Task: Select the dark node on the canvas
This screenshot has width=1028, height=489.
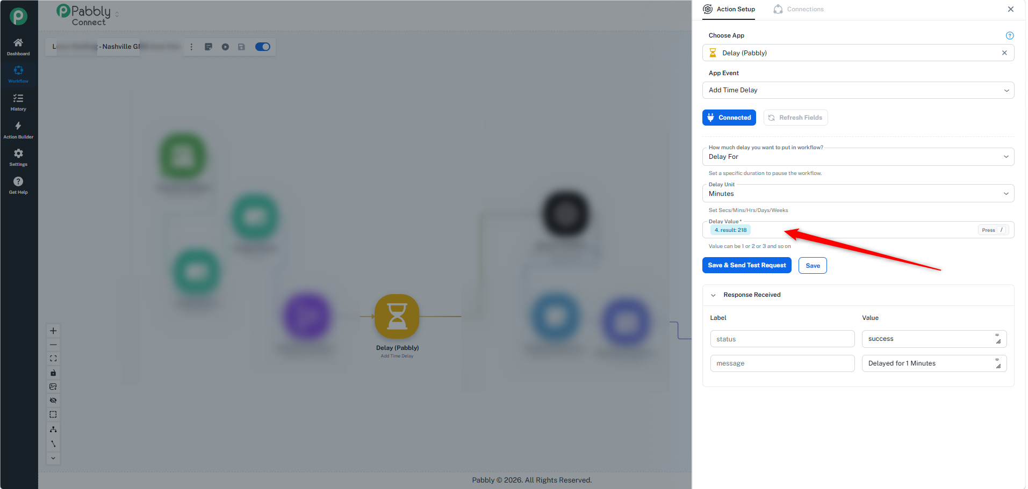Action: click(x=566, y=214)
